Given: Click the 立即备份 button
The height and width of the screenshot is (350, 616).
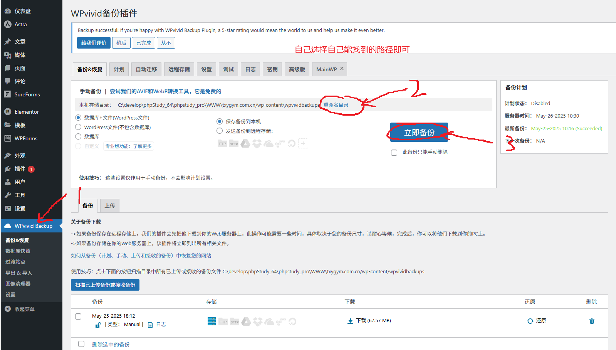Looking at the screenshot, I should [419, 132].
